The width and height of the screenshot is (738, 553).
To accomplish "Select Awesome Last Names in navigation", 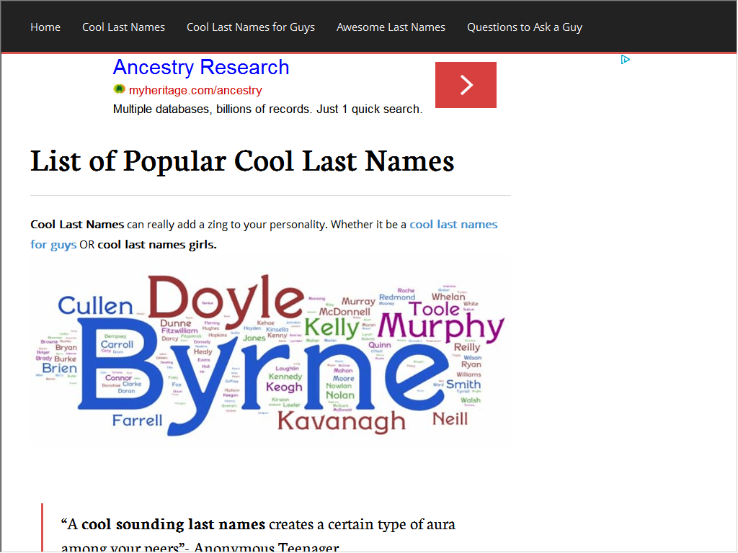I will point(391,27).
